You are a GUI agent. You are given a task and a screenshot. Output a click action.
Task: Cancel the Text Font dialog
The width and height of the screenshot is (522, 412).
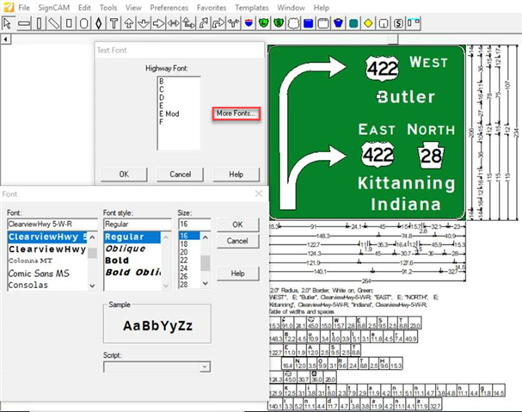pyautogui.click(x=180, y=174)
